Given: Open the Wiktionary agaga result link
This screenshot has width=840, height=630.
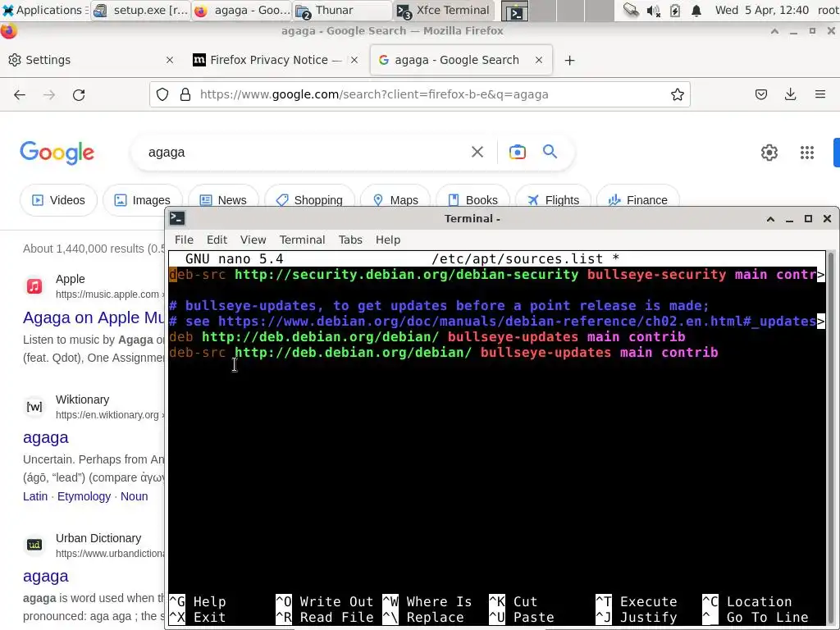Looking at the screenshot, I should [x=46, y=438].
